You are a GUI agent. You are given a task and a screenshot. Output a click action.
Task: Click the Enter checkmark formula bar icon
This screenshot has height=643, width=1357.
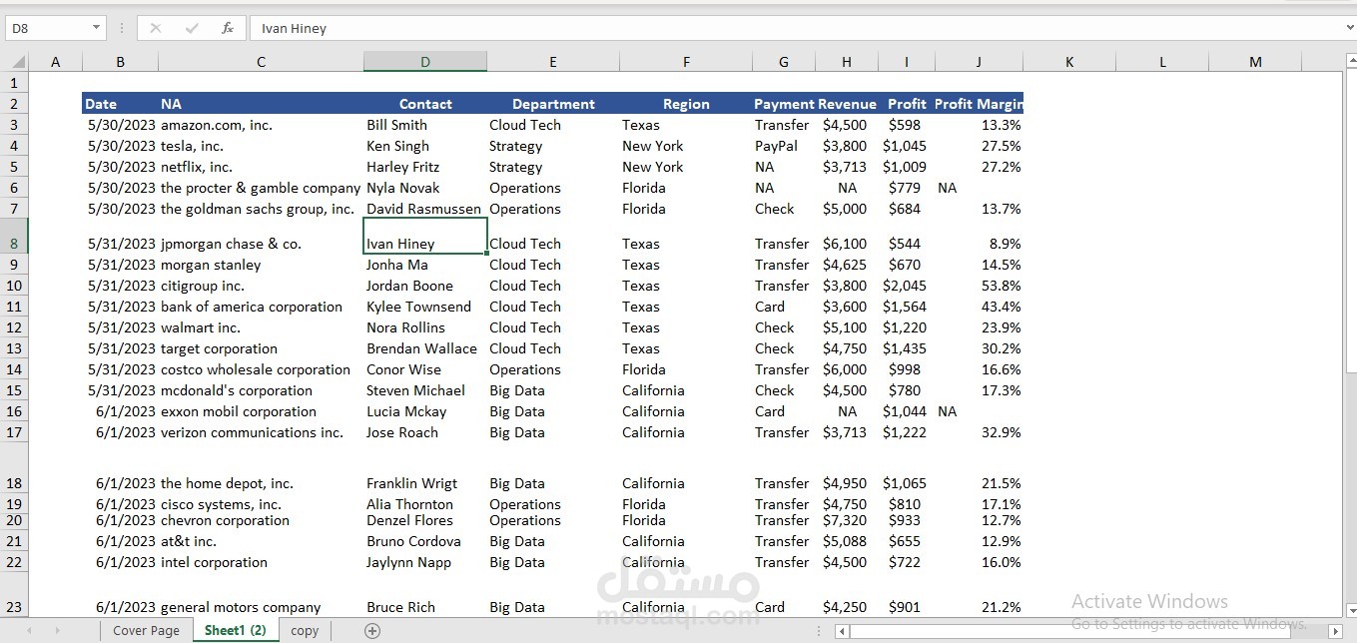pyautogui.click(x=192, y=28)
